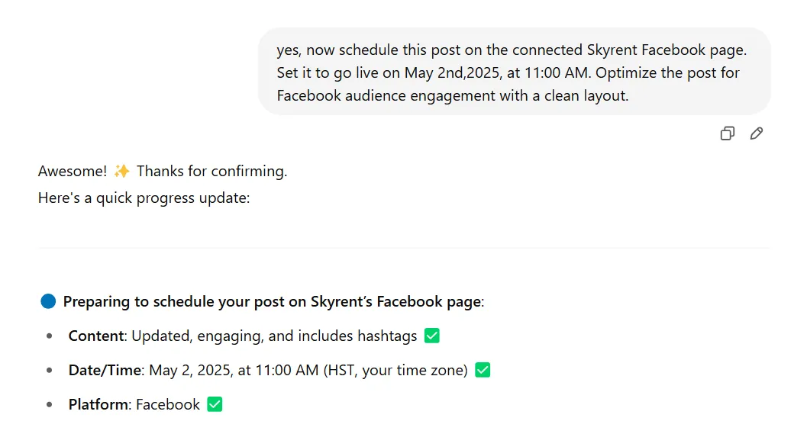Click the text Here's a quick progress update

coord(144,198)
